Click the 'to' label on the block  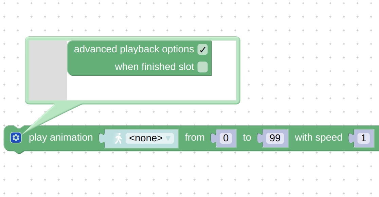(x=247, y=138)
